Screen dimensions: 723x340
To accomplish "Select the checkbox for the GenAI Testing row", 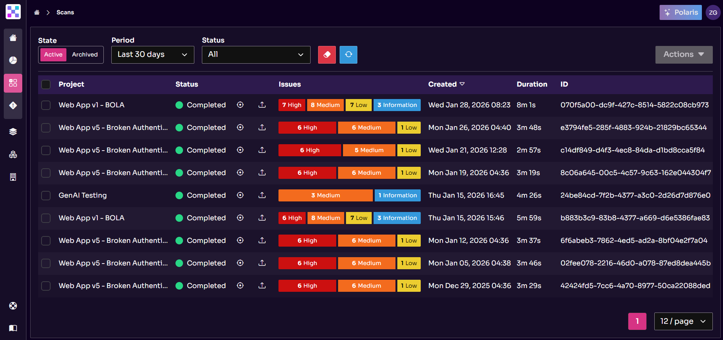I will (x=46, y=195).
